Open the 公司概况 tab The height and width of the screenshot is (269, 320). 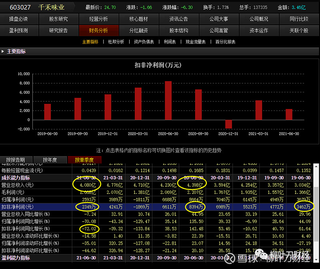259,19
